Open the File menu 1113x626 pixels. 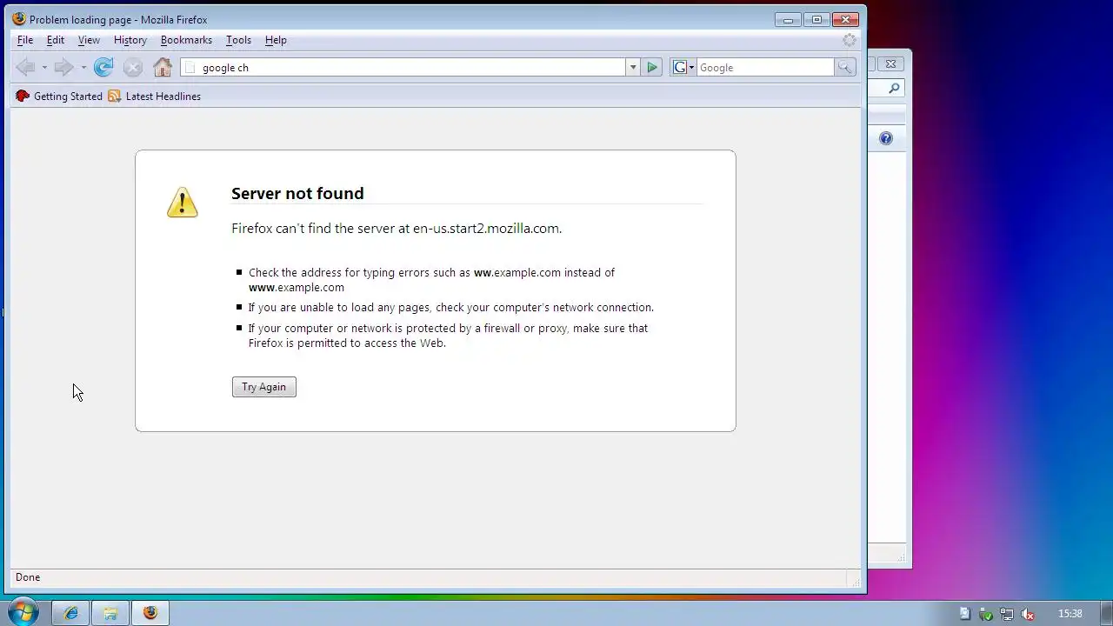25,40
